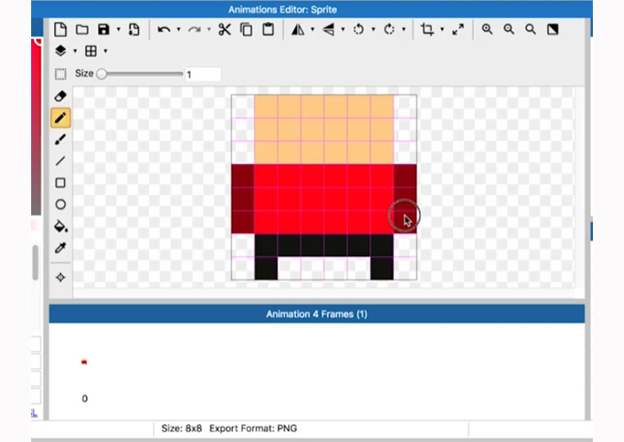Select the Line tool
The image size is (624, 442).
tap(61, 161)
